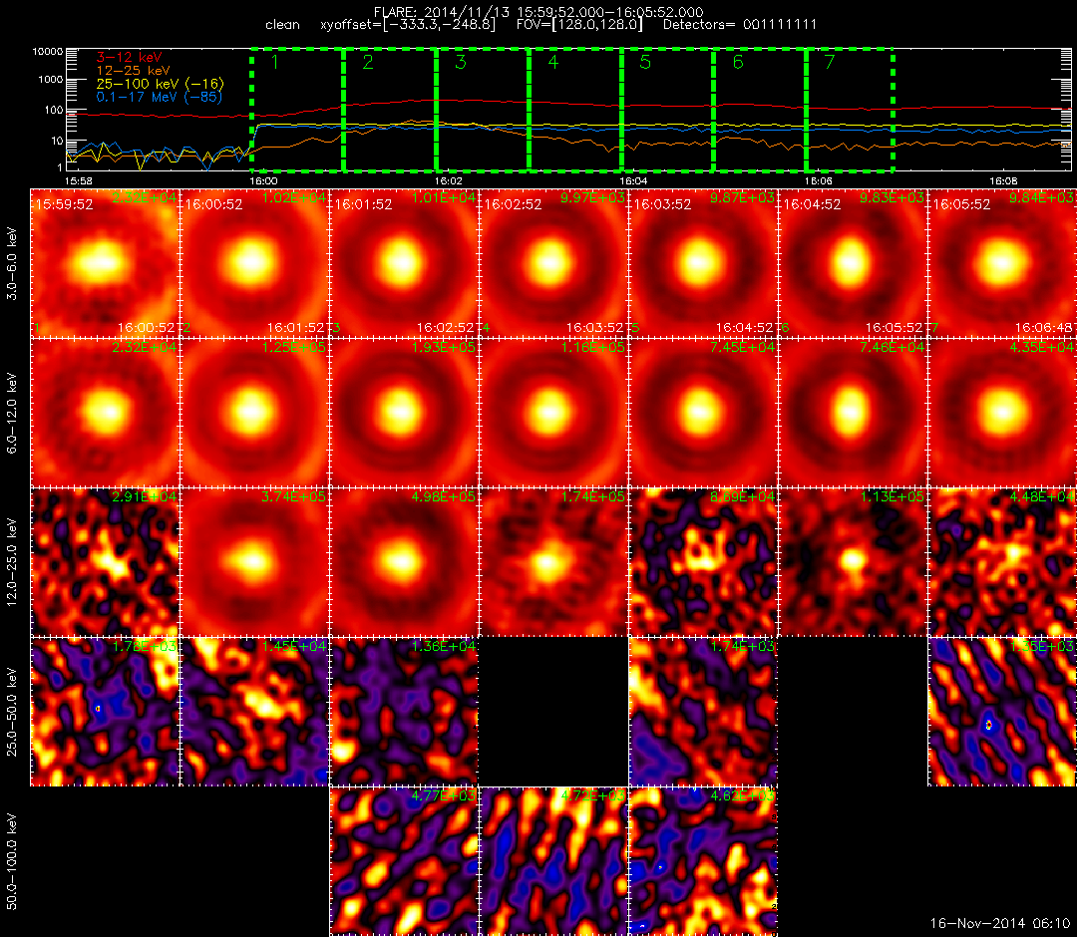Click the '16:02' time axis label
The width and height of the screenshot is (1077, 937).
448,180
